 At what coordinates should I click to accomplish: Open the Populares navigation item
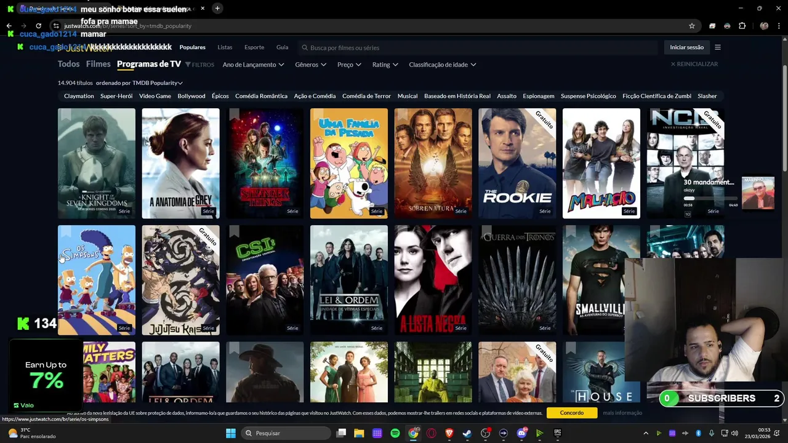coord(193,47)
